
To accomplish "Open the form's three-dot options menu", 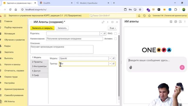I will 108,22.
